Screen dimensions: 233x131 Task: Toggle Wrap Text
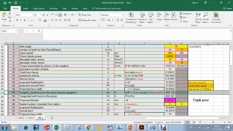pos(84,15)
